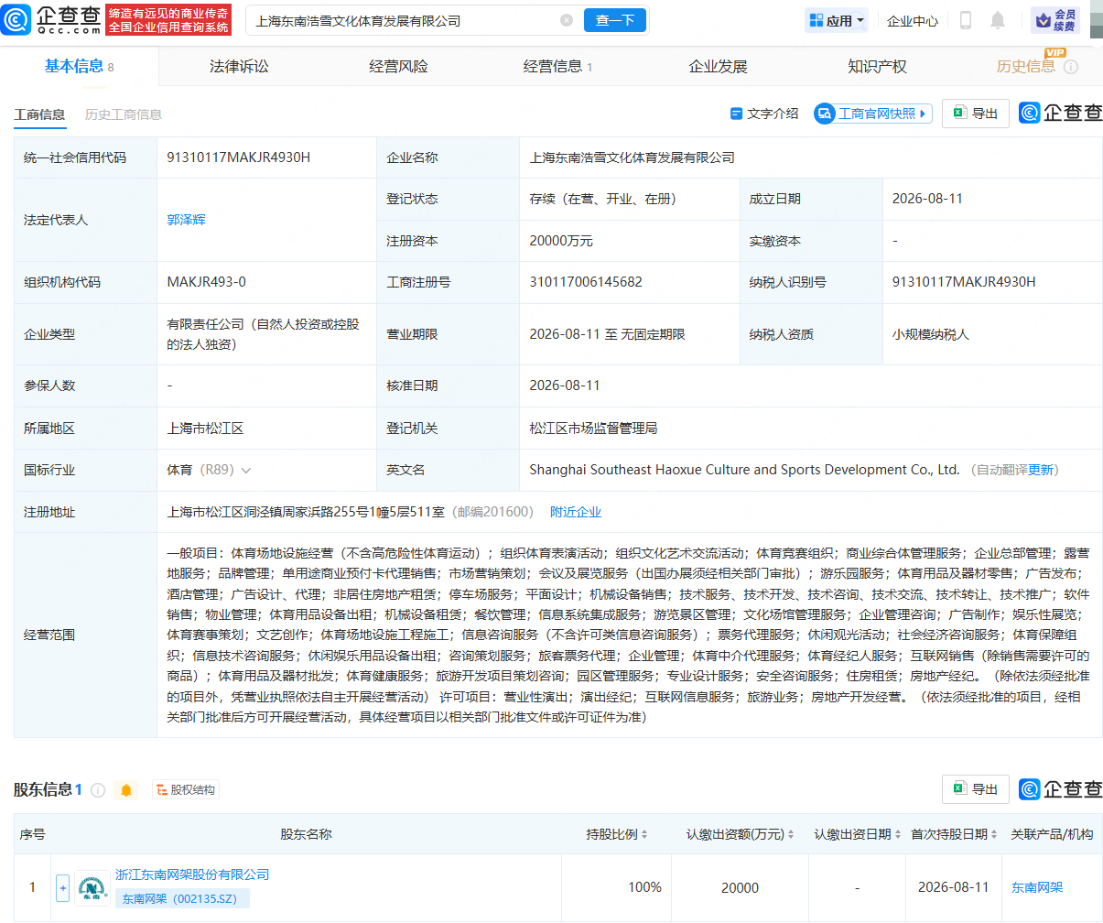Open 股权结构 chart button
The image size is (1103, 923).
pyautogui.click(x=186, y=789)
